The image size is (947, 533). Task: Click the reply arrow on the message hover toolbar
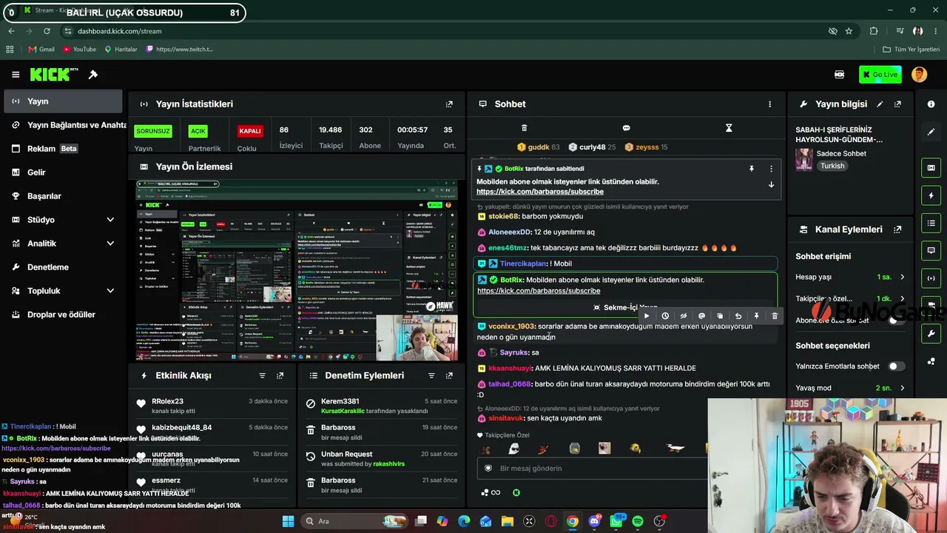738,316
